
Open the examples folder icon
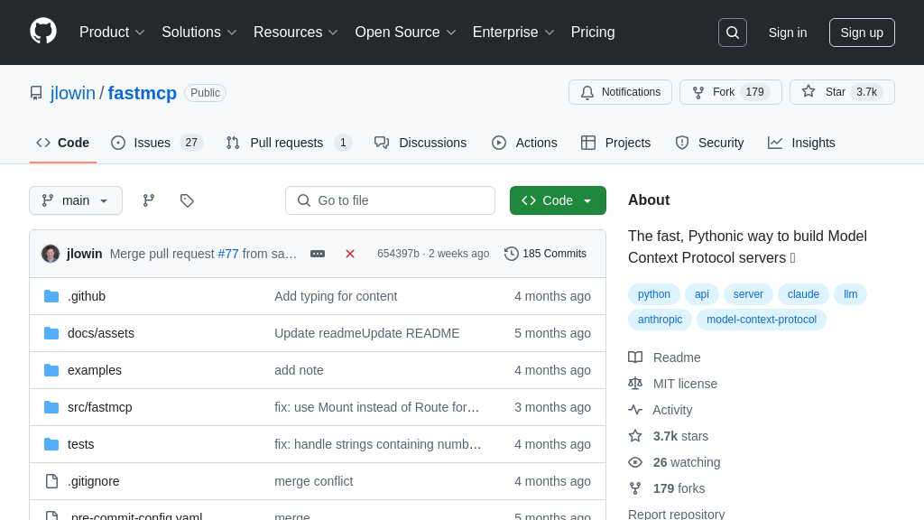coord(51,370)
